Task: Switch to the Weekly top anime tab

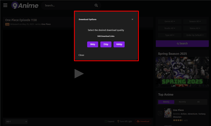Action: point(166,102)
